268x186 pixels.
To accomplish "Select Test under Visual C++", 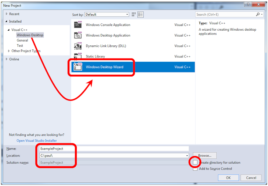I will (20, 46).
